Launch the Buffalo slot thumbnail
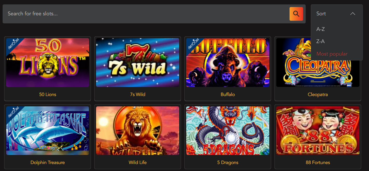This screenshot has width=369, height=171. point(228,63)
